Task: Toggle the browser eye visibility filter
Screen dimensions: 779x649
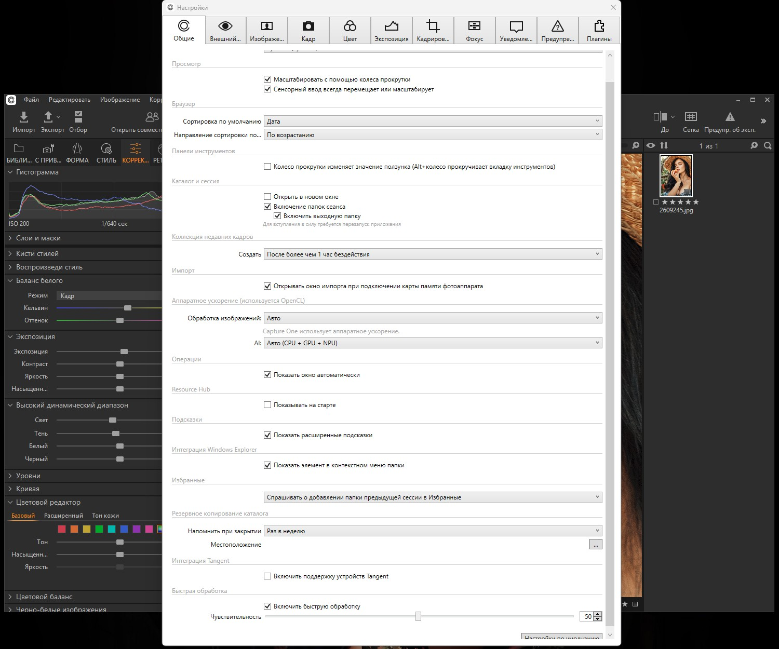Action: [651, 146]
